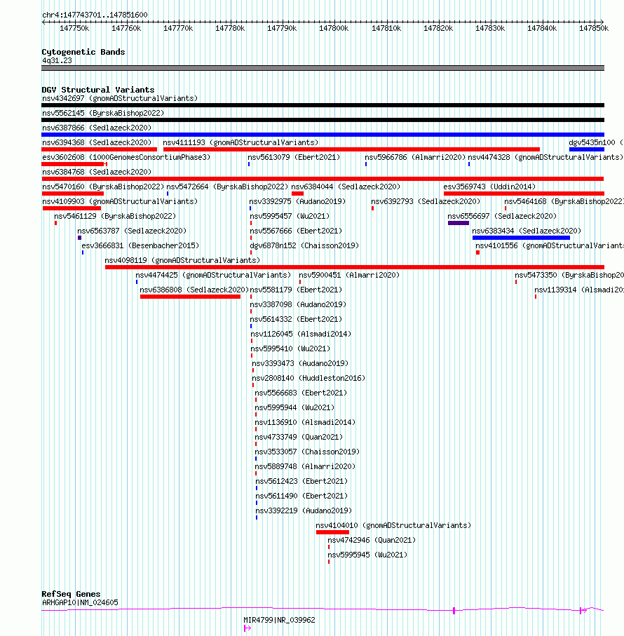This screenshot has height=636, width=624.
Task: Select the MIR4799 gene arrow glyph
Action: (x=247, y=628)
